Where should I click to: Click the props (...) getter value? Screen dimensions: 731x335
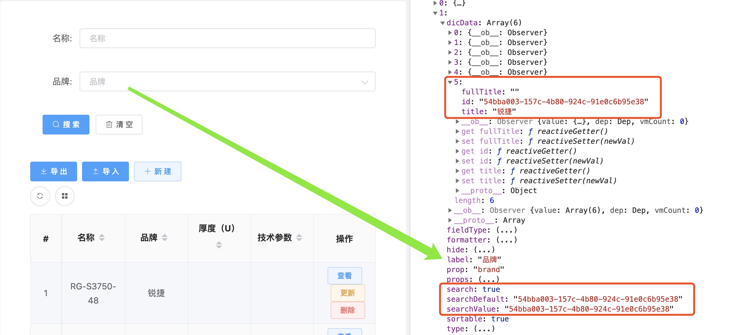489,279
